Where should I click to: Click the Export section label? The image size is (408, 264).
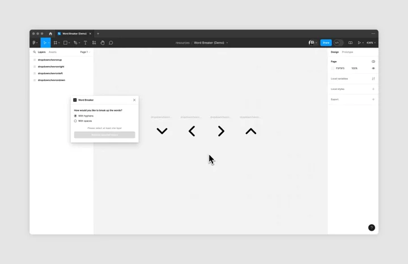335,99
